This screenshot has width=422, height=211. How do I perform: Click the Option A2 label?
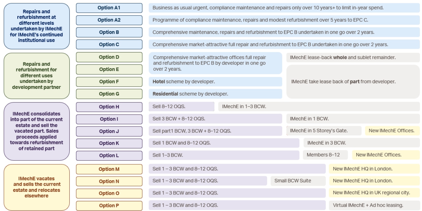pyautogui.click(x=109, y=20)
